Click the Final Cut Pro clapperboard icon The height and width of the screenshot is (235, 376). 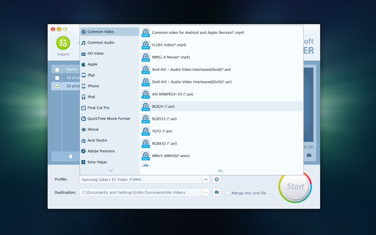tap(84, 108)
